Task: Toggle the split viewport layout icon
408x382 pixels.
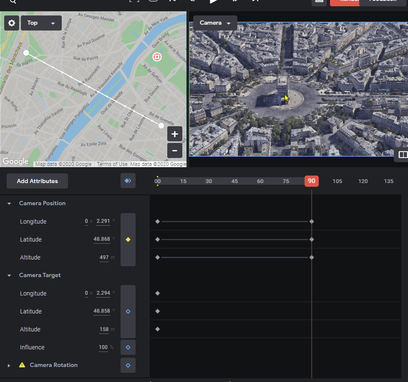Action: coord(403,155)
